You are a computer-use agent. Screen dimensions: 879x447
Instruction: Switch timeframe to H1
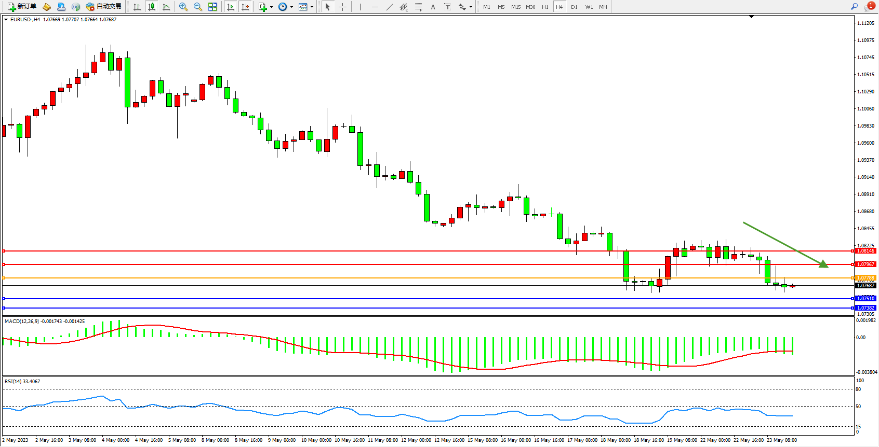(x=545, y=7)
